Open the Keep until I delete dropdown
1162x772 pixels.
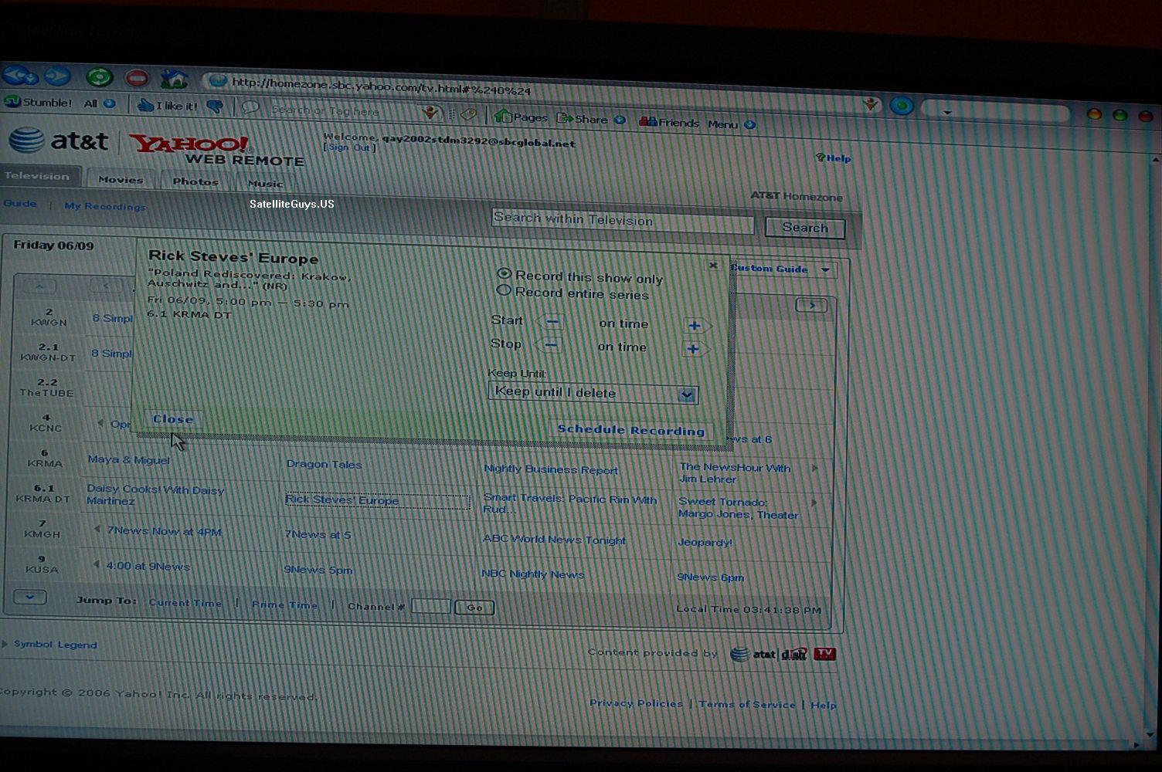(593, 393)
